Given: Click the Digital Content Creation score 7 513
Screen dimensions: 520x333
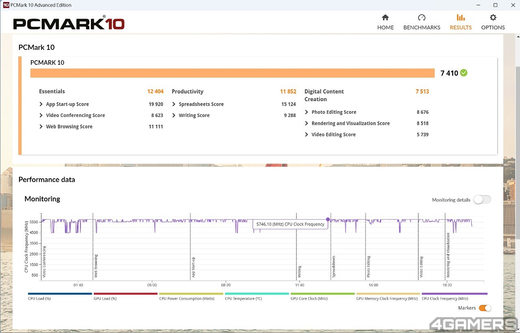Looking at the screenshot, I should (x=422, y=91).
